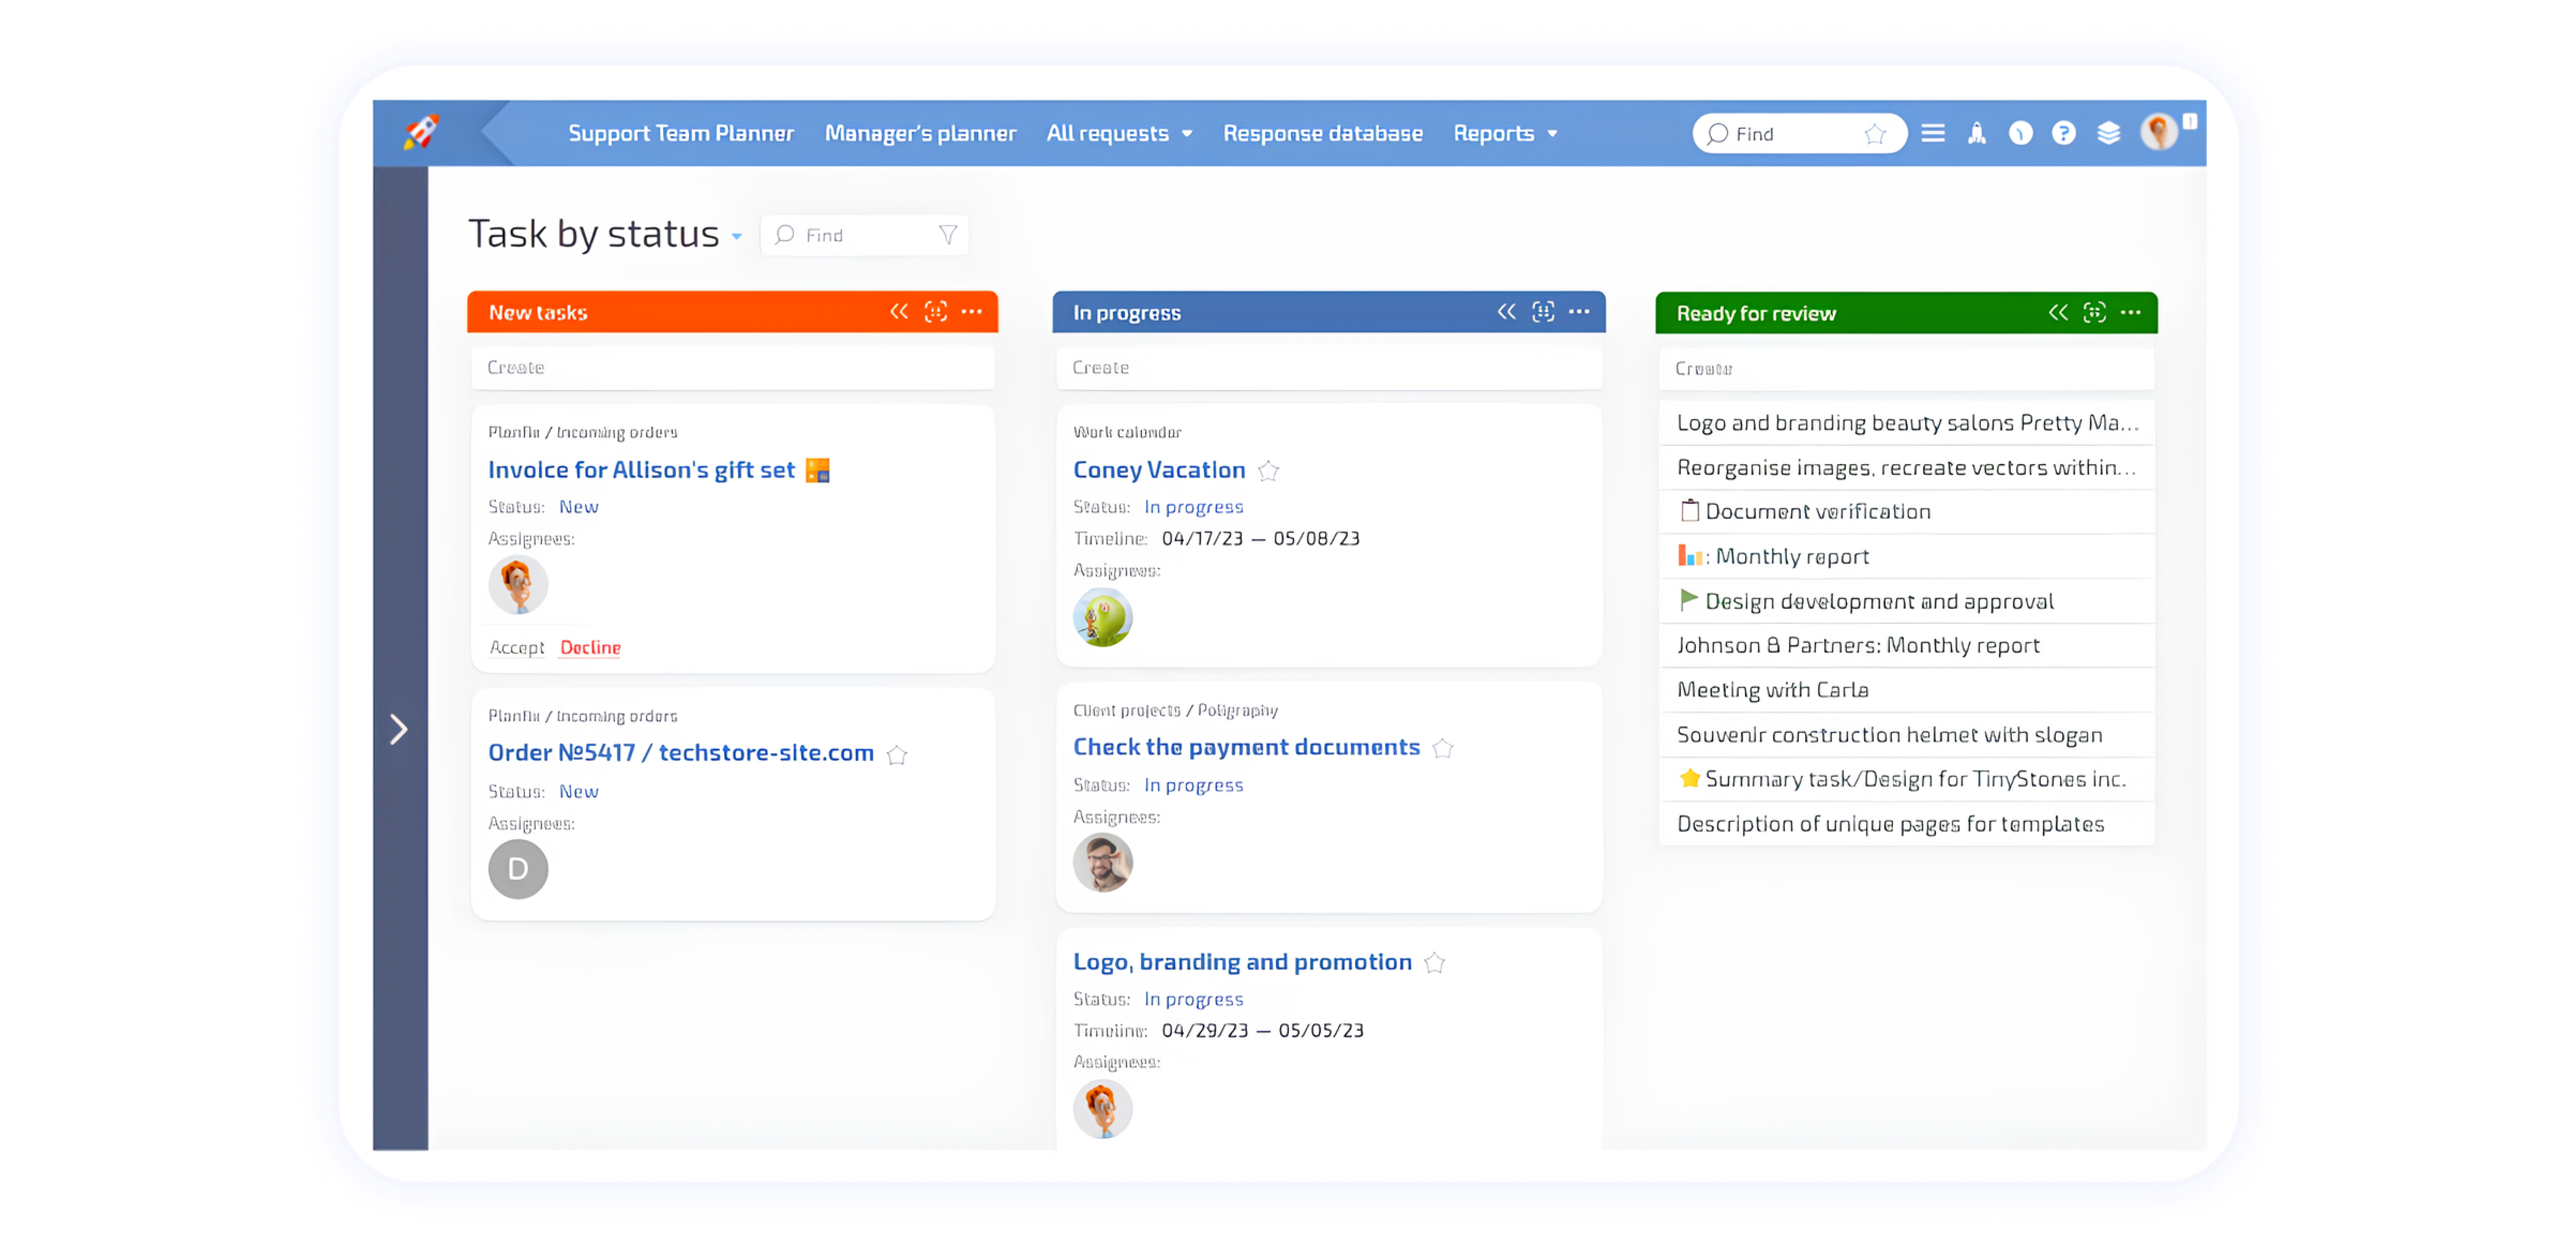Open more options for New tasks column
This screenshot has height=1249, width=2576.
(972, 312)
